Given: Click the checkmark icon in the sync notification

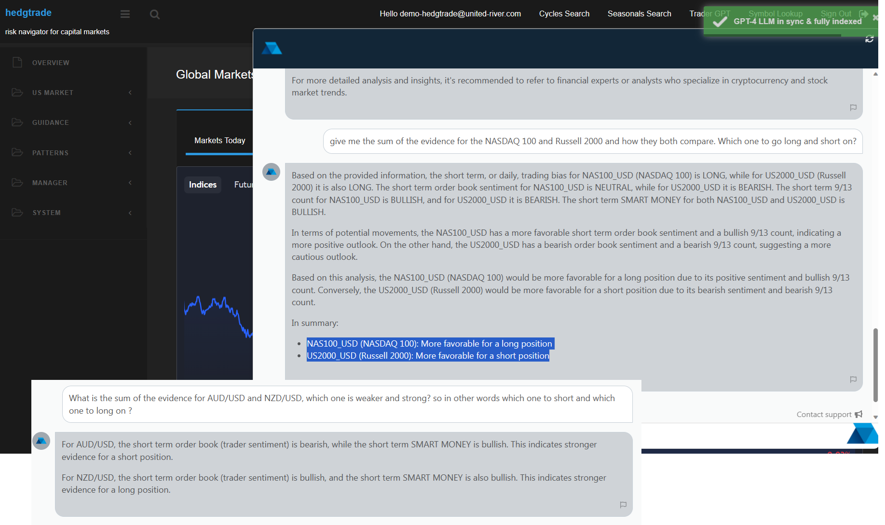Looking at the screenshot, I should [720, 22].
